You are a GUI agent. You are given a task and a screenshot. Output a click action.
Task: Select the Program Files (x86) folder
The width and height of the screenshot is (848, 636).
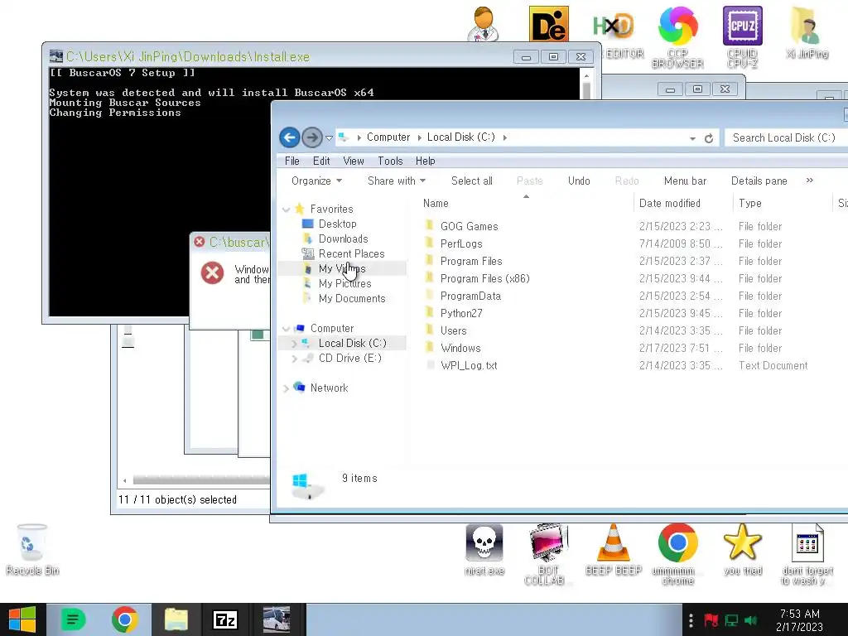[x=484, y=278]
